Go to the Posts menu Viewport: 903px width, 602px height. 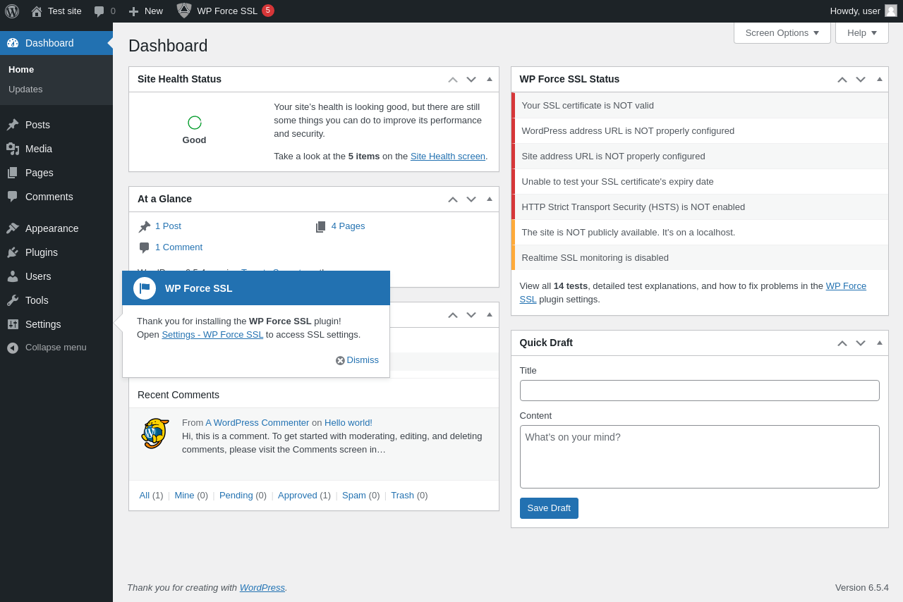[x=56, y=125]
